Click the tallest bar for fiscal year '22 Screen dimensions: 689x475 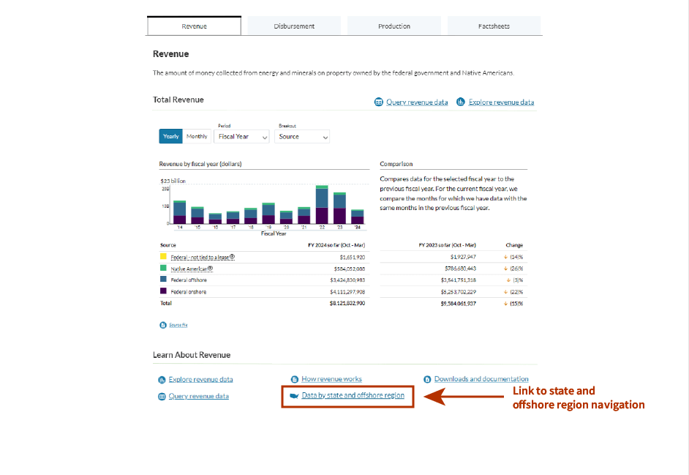(321, 205)
